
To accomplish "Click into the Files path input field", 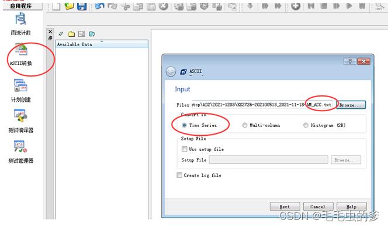I will click(263, 105).
